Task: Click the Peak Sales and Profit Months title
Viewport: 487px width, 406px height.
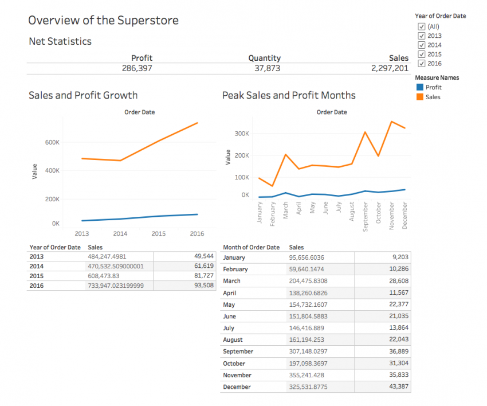Action: click(288, 95)
